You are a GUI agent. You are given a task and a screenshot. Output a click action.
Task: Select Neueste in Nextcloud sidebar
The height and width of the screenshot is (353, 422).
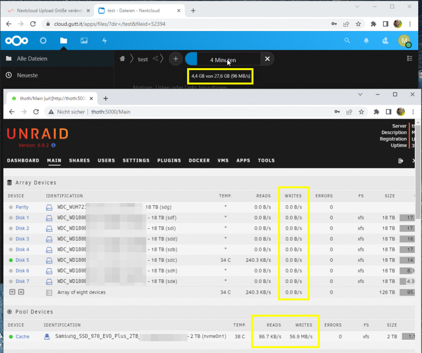pos(57,75)
